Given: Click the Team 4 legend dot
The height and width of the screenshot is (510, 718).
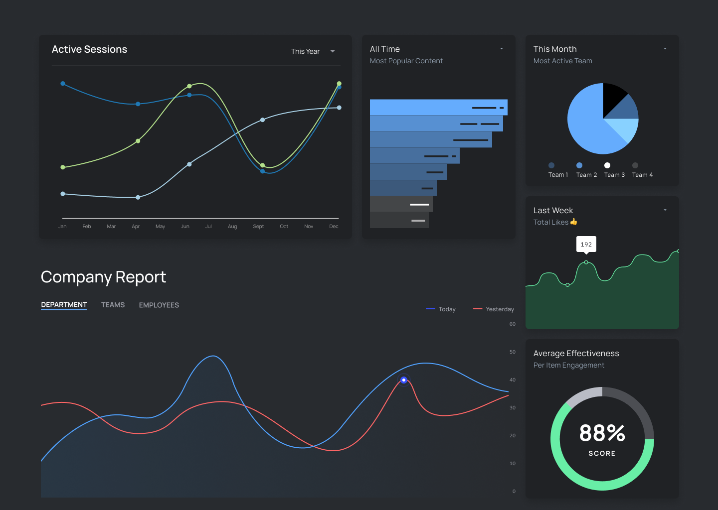Looking at the screenshot, I should click(x=635, y=165).
